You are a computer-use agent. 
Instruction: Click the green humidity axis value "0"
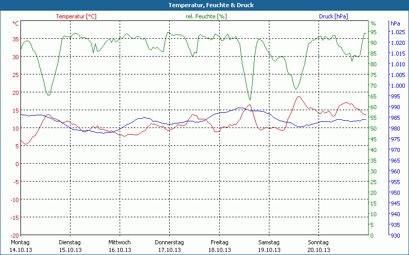pos(372,236)
